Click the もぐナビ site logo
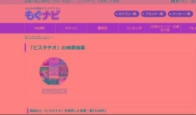 [43, 14]
